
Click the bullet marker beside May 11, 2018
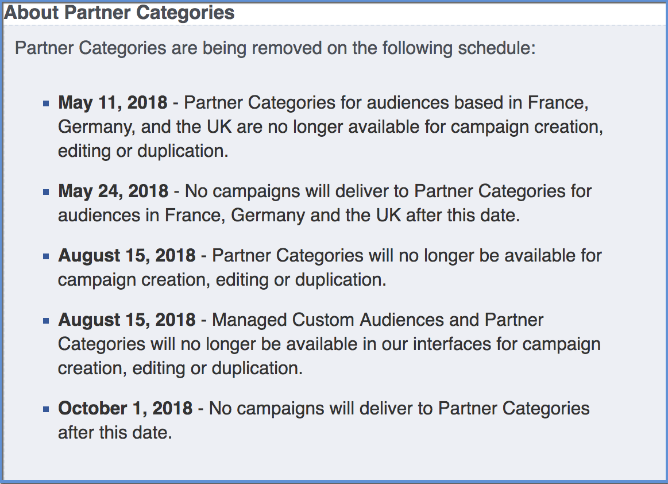(46, 103)
